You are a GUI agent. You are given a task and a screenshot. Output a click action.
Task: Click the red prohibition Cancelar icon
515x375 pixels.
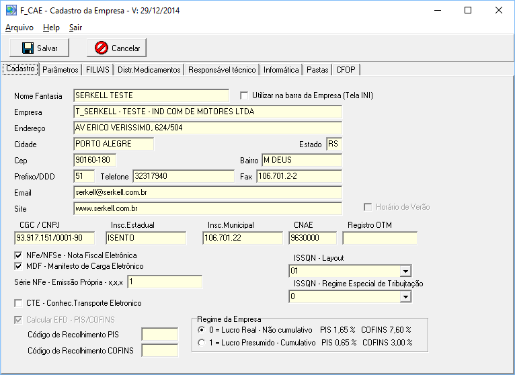(102, 48)
